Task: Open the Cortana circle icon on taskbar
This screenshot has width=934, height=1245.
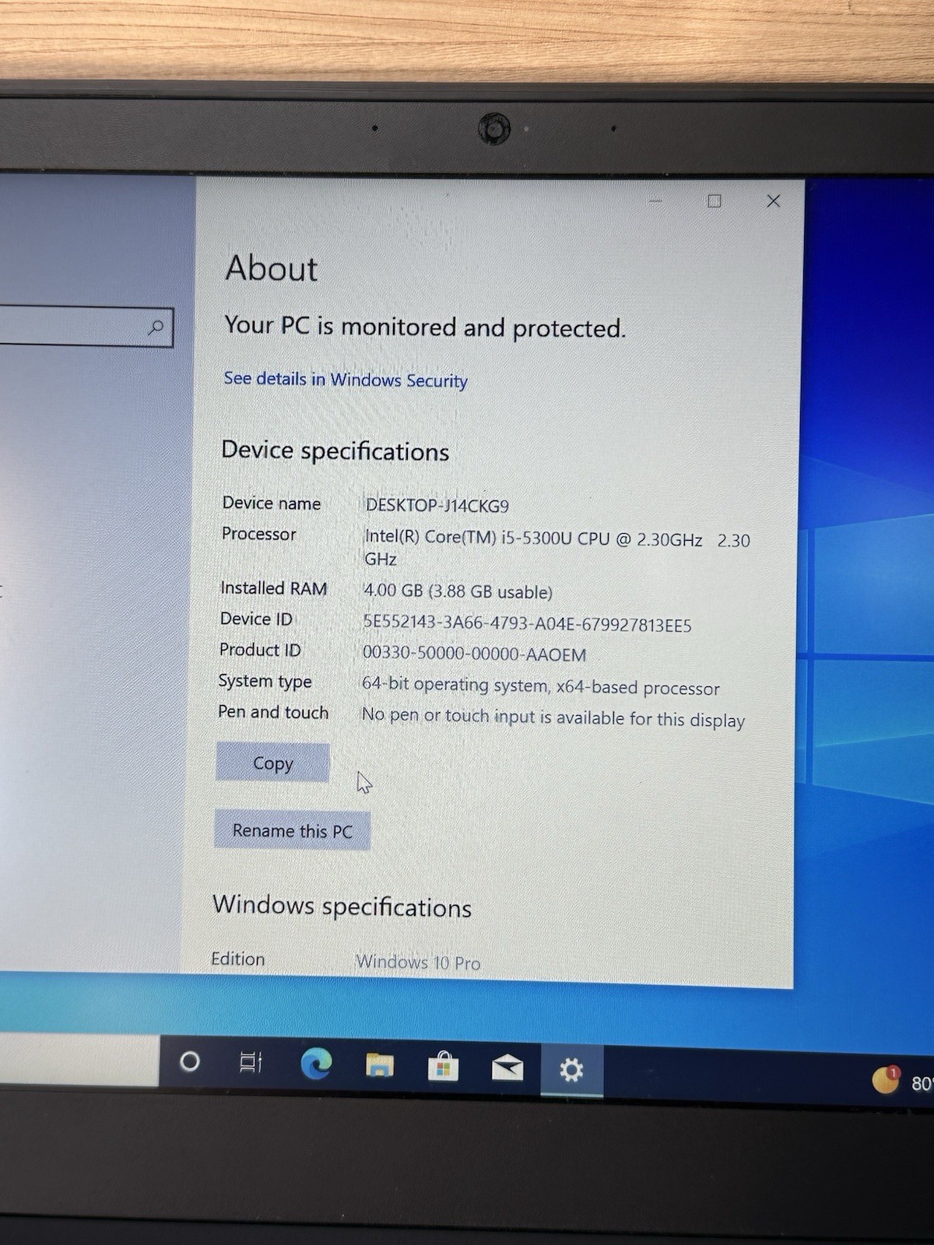Action: coord(190,1061)
